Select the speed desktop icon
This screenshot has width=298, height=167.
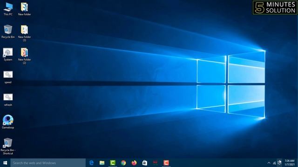click(8, 77)
